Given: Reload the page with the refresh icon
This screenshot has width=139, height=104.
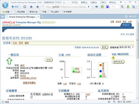Looking at the screenshot, I should 25,7.
